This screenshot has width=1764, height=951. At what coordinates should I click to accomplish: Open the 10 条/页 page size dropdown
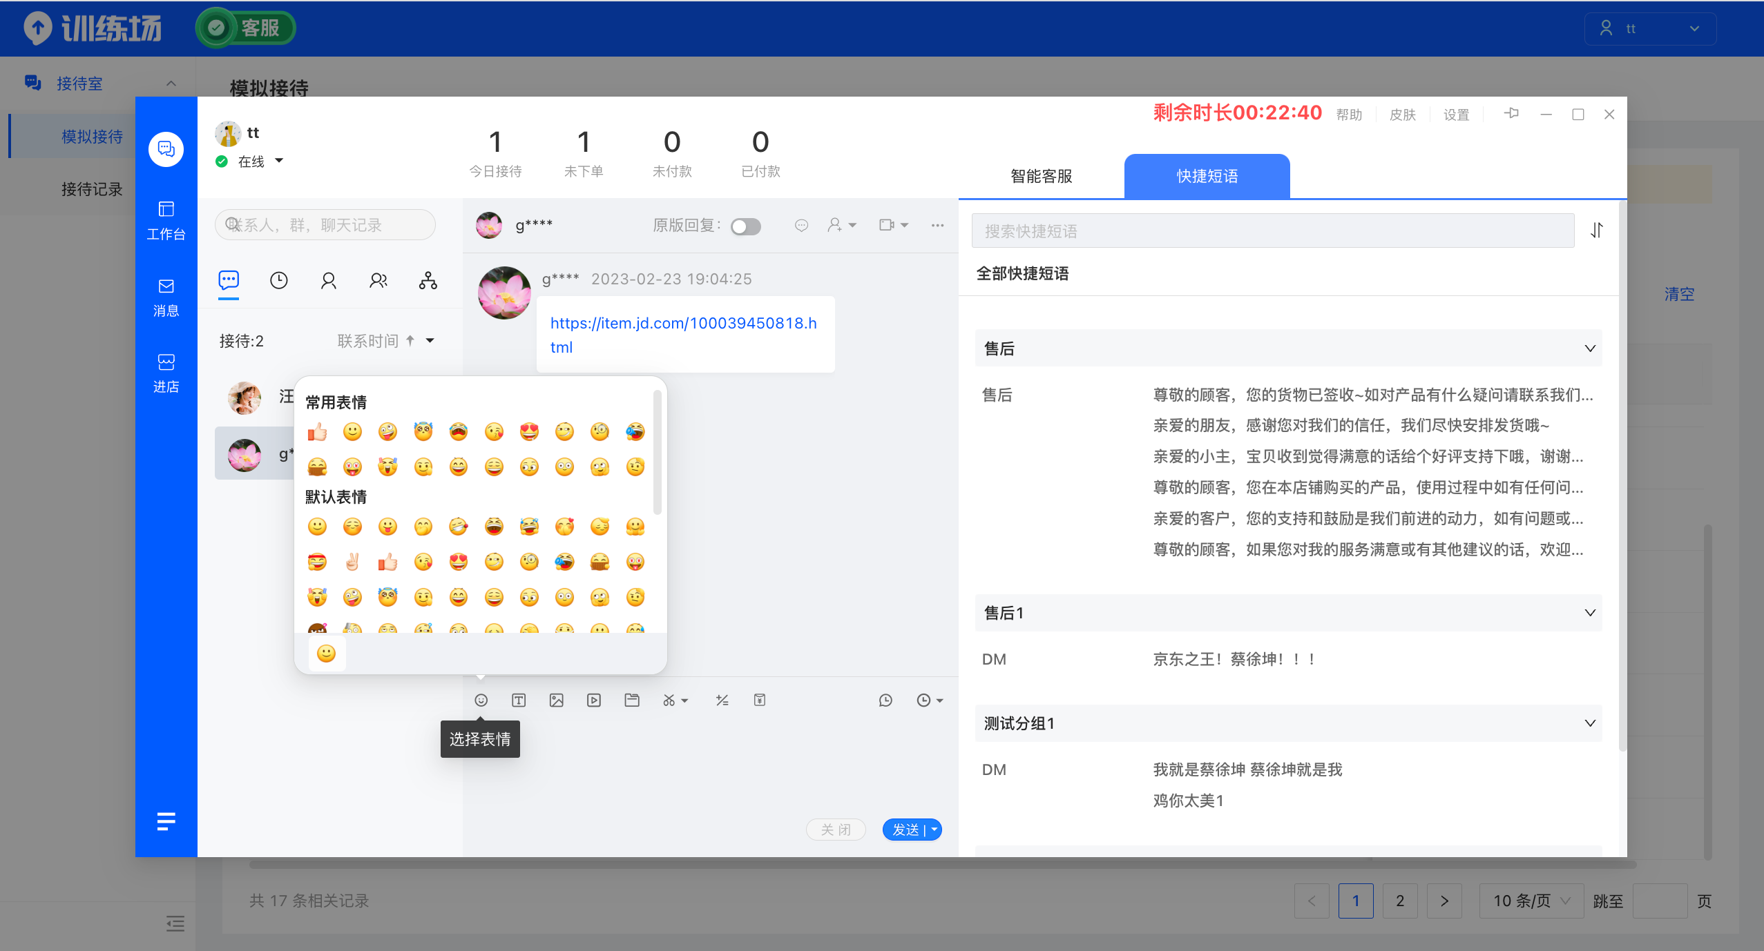click(x=1531, y=901)
